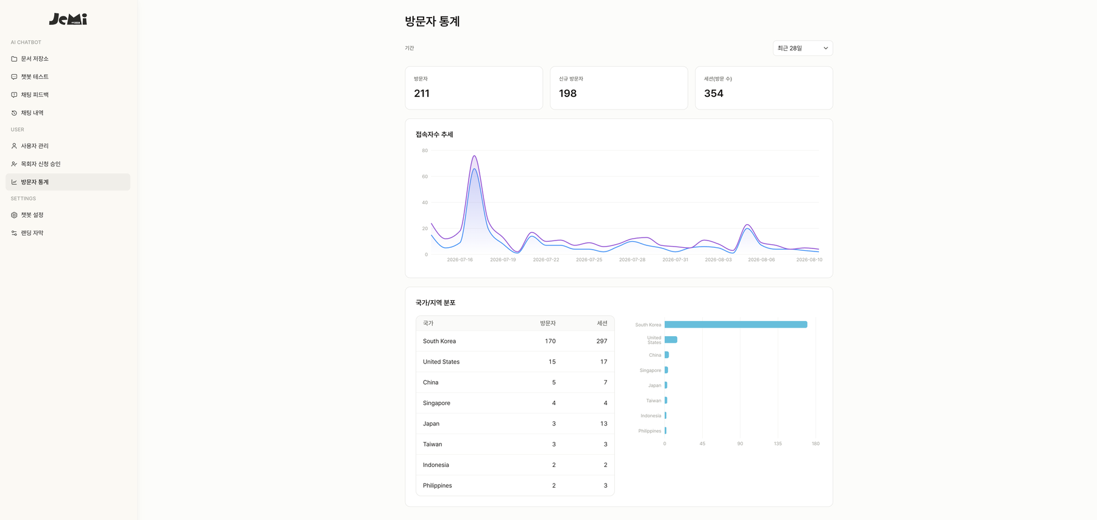Image resolution: width=1097 pixels, height=520 pixels.
Task: Click the 기간 label
Action: [x=410, y=48]
